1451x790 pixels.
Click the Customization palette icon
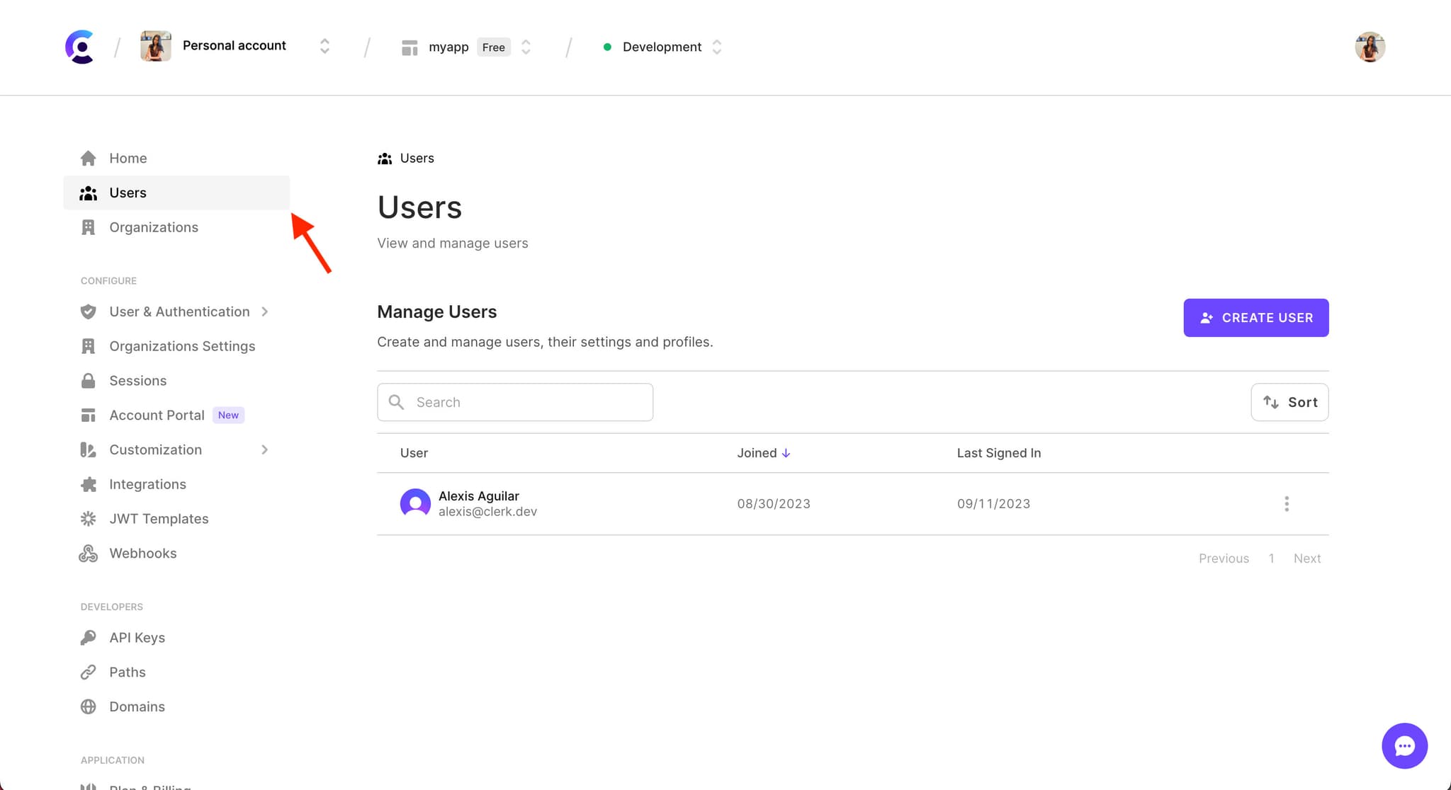pyautogui.click(x=88, y=450)
